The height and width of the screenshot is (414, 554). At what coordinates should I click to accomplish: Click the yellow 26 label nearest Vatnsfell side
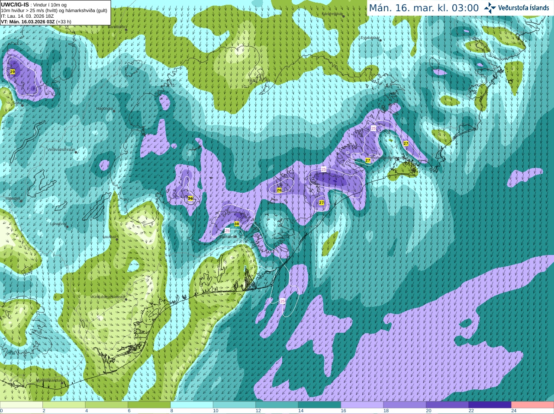point(190,198)
